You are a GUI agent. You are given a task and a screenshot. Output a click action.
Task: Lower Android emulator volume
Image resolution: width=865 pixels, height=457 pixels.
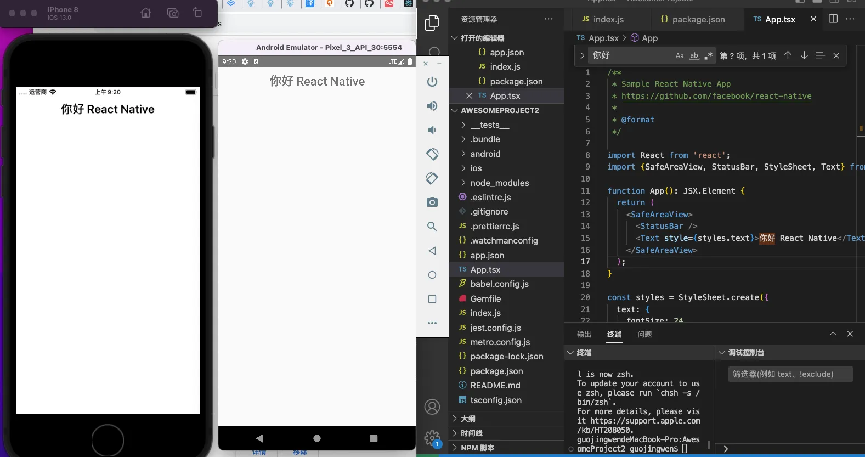pos(432,130)
